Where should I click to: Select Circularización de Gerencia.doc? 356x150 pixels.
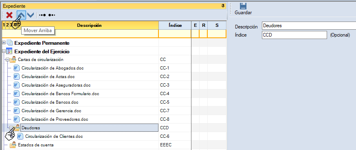click(x=51, y=111)
